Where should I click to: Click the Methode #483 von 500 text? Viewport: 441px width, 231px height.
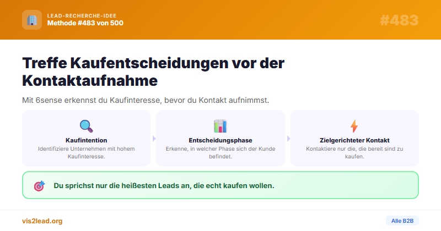point(85,23)
